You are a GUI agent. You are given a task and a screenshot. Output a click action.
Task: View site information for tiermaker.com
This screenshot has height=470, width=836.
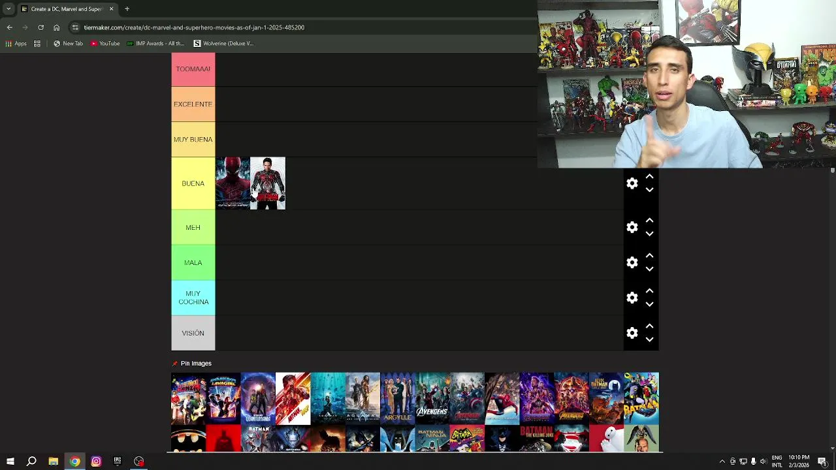tap(75, 27)
